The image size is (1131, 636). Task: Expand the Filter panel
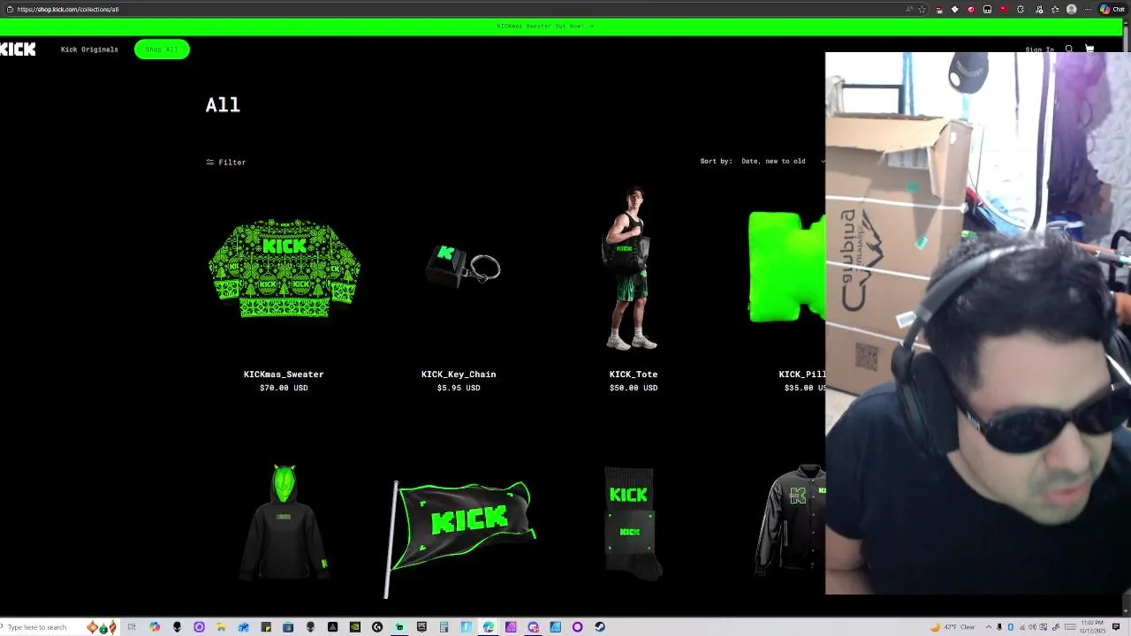(x=226, y=163)
